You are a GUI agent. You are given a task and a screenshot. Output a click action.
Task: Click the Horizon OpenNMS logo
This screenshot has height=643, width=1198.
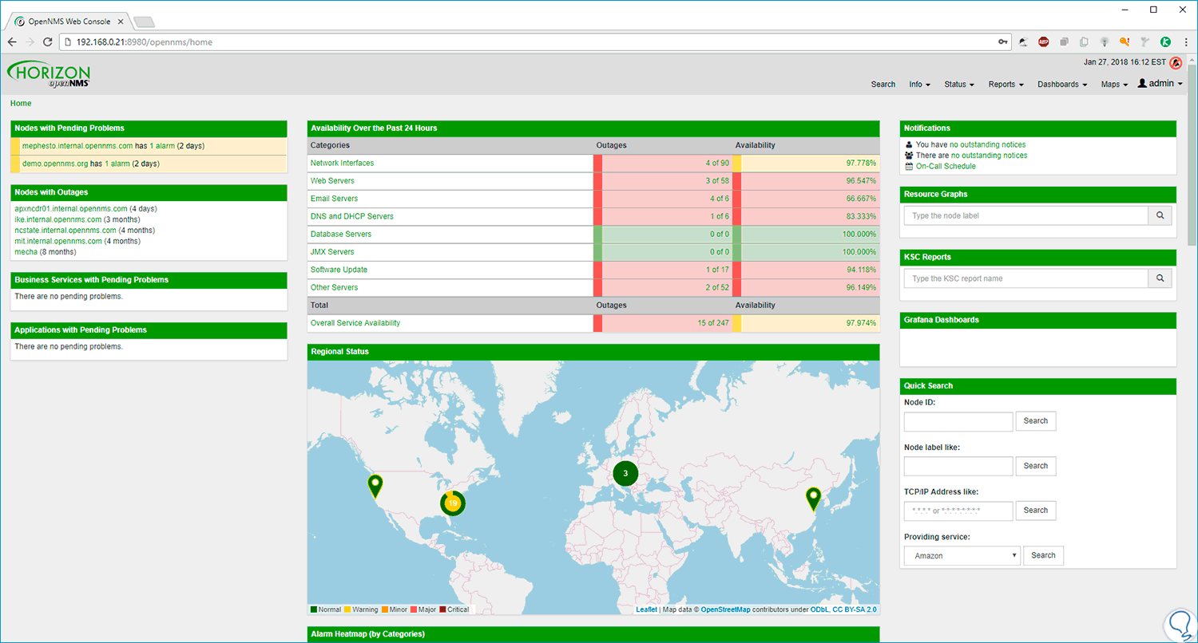[49, 73]
